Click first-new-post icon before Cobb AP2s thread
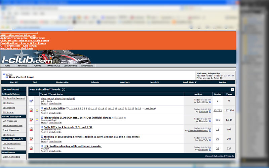Screen dimensions: 269x168 42,127
